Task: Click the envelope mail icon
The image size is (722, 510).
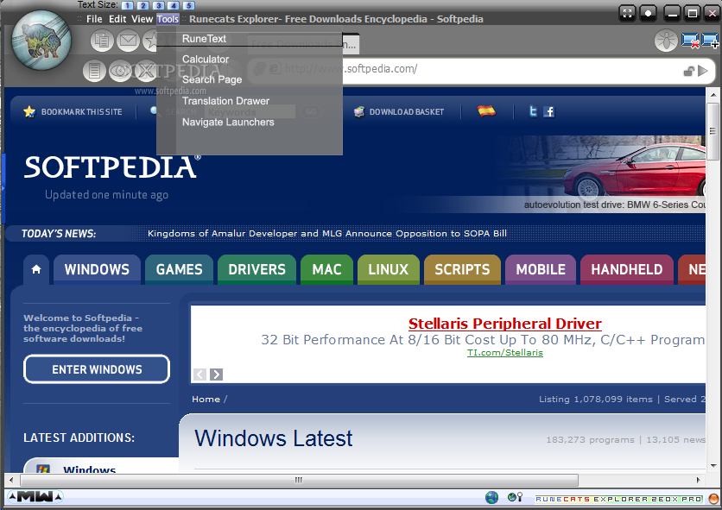Action: click(x=128, y=41)
